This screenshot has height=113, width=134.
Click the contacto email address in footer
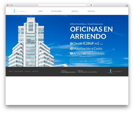pos(69,72)
